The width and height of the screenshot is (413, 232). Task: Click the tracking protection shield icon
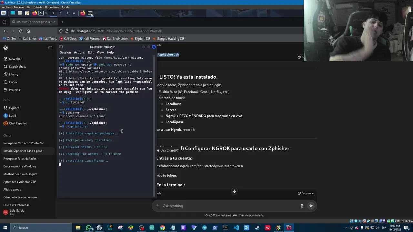click(x=61, y=31)
